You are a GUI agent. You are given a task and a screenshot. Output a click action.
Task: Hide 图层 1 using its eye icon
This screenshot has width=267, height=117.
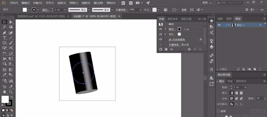tap(219, 25)
